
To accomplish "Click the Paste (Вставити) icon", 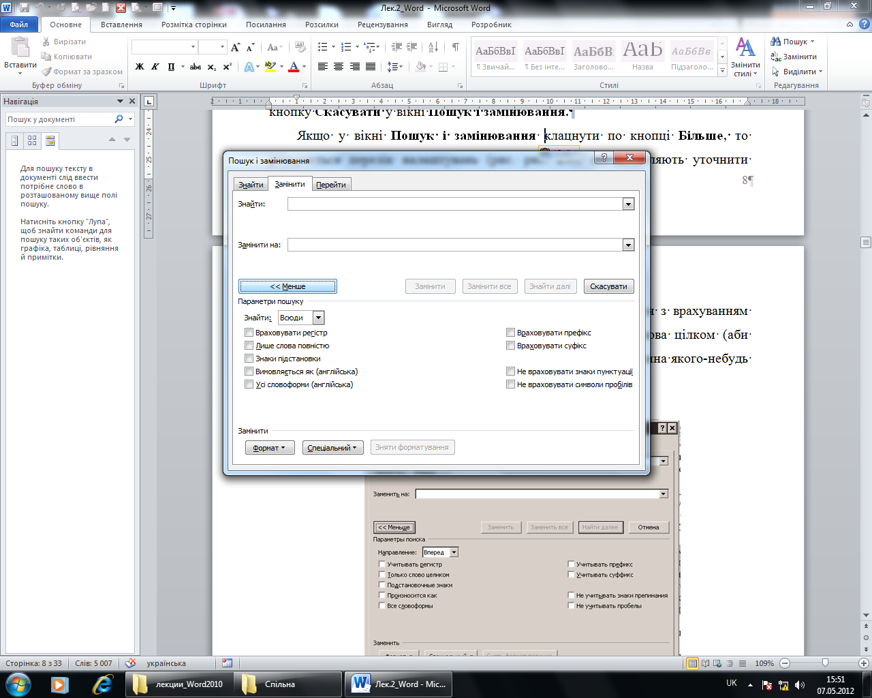I will (x=20, y=47).
